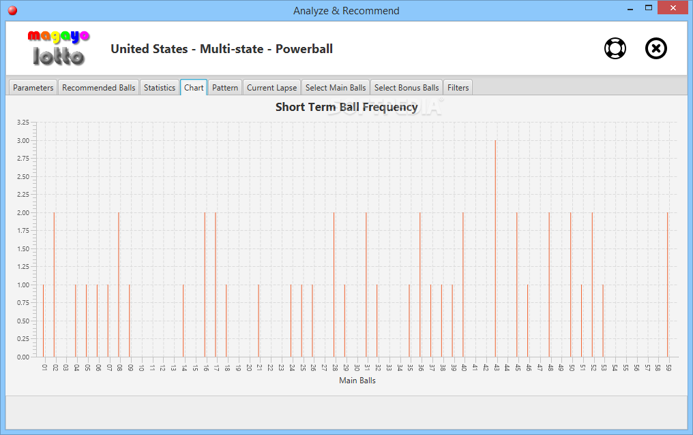This screenshot has width=693, height=435.
Task: Click x-axis label 59
Action: (x=668, y=367)
